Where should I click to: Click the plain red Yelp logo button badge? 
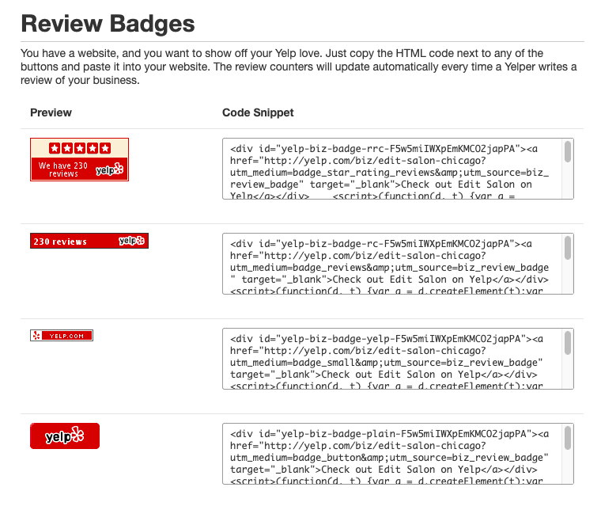[x=65, y=436]
